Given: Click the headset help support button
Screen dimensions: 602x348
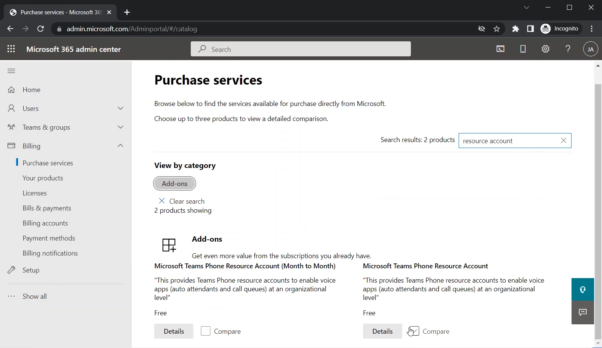Looking at the screenshot, I should [582, 289].
